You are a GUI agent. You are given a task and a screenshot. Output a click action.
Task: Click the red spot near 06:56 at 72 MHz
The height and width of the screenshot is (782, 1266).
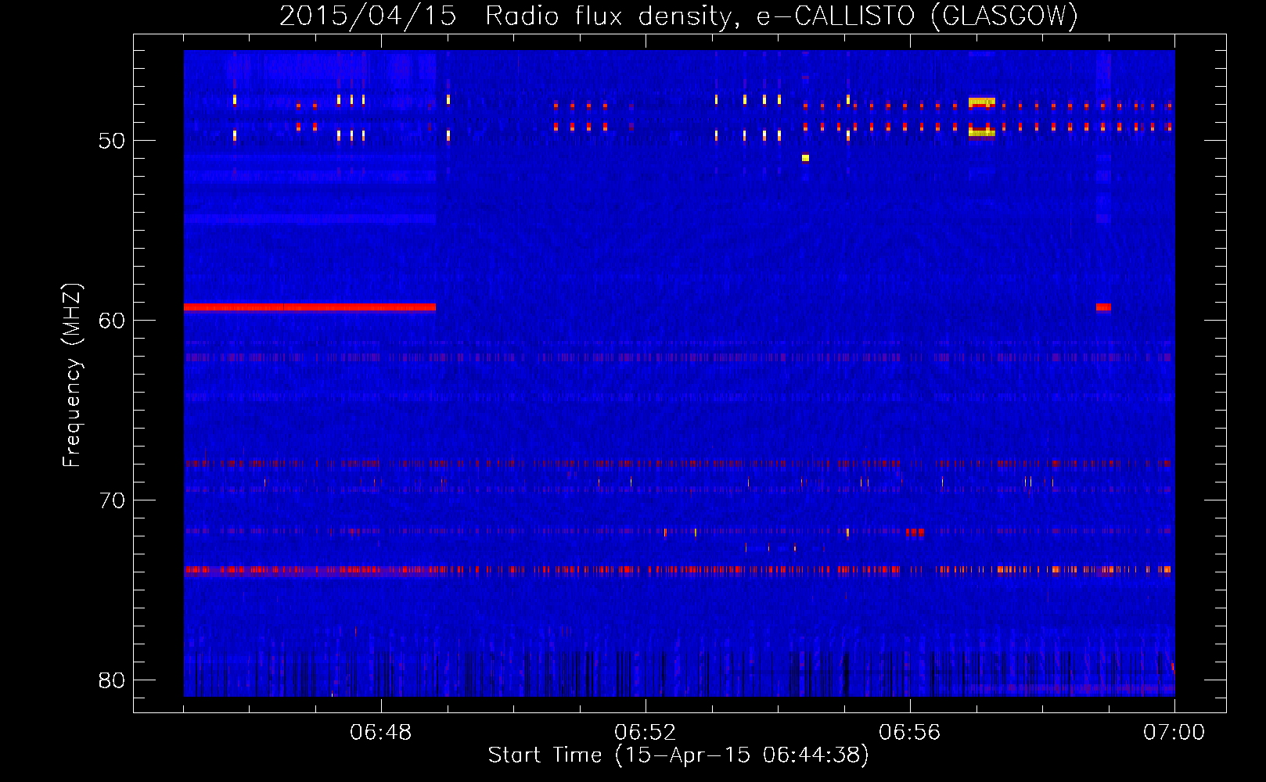pos(915,532)
